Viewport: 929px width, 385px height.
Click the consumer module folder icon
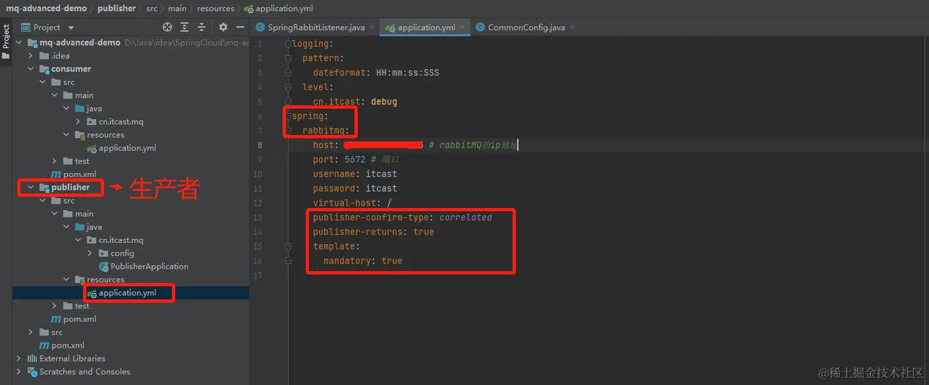coord(44,68)
